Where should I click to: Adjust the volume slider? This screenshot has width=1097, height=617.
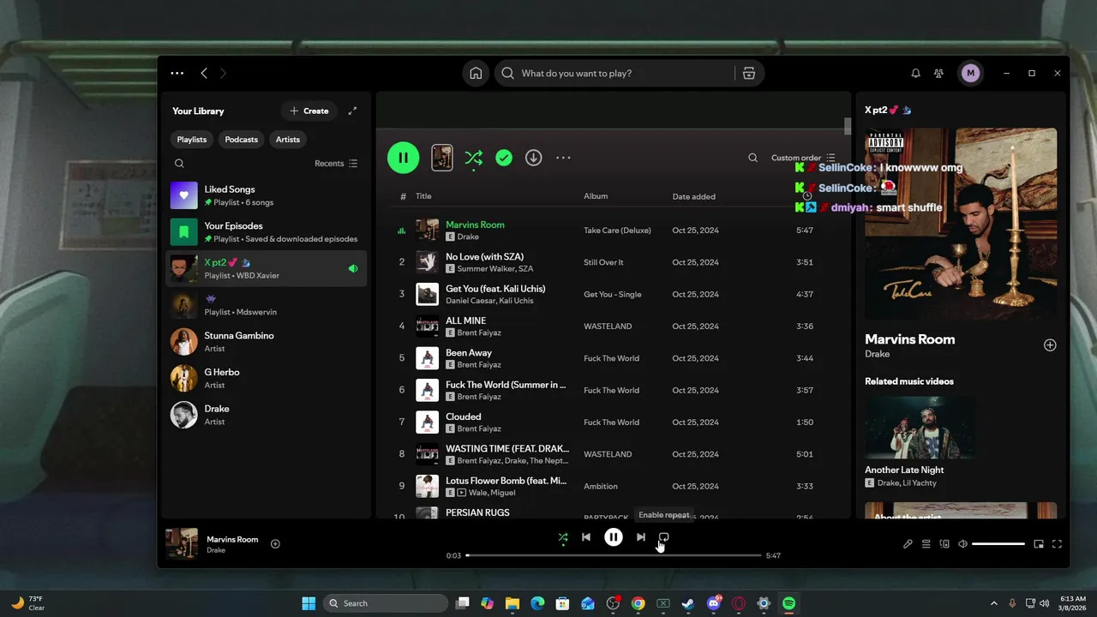point(998,544)
